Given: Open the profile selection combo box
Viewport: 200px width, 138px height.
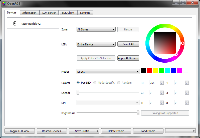Looking at the screenshot, I should [x=180, y=131].
